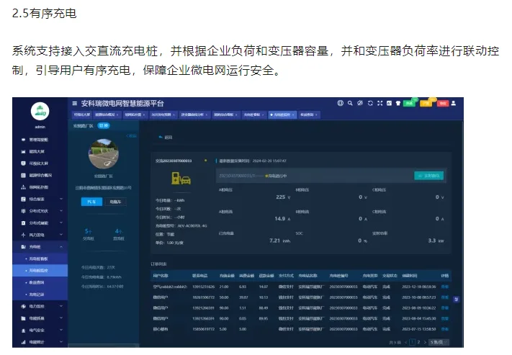Screen dimensions: 512x355
Task: Click the 风力发电 sidebar icon
Action: point(23,235)
